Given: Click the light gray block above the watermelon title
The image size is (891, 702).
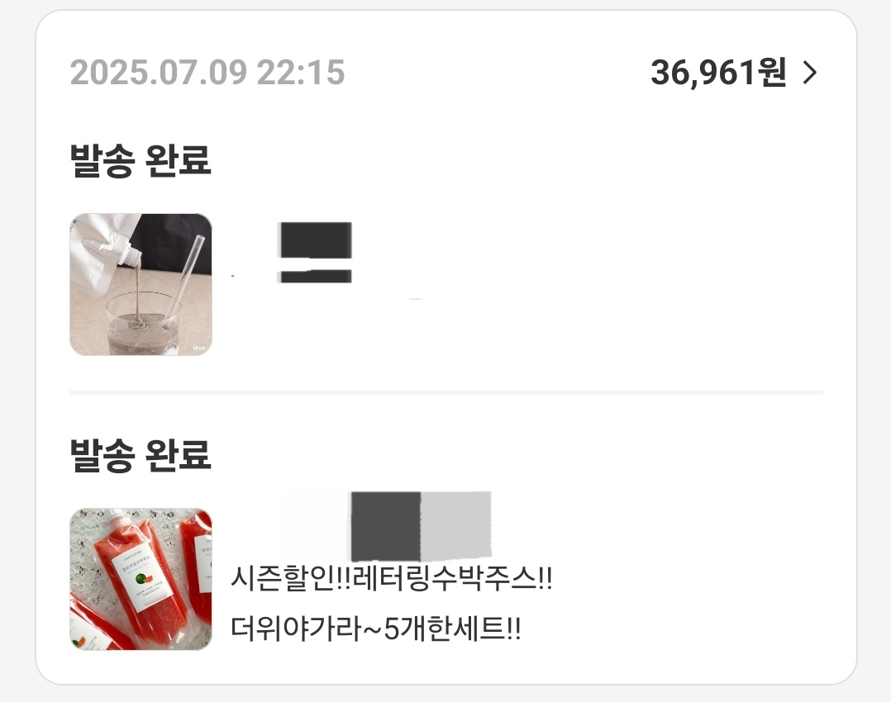Looking at the screenshot, I should (455, 525).
